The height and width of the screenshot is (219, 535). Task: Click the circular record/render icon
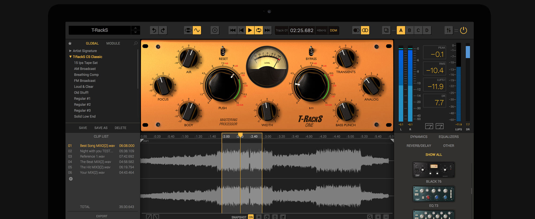pos(215,30)
